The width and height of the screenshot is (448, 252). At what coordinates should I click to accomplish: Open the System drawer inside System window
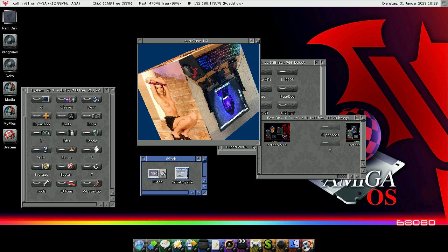[66, 167]
